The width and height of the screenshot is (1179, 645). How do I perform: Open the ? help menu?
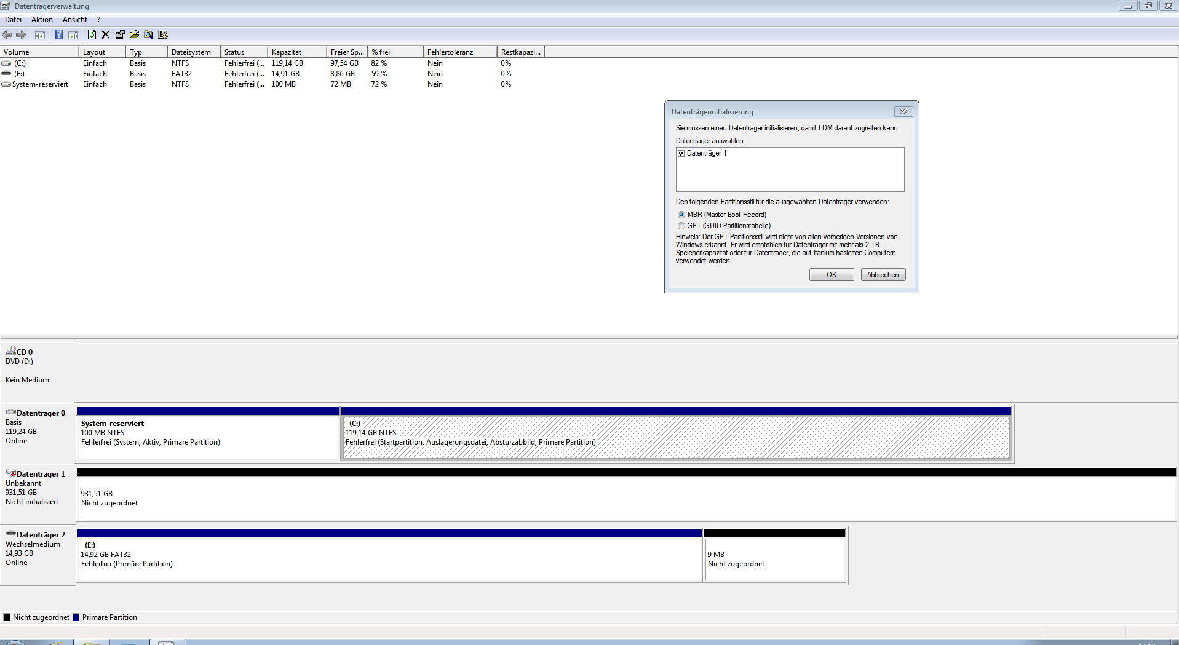click(x=98, y=20)
